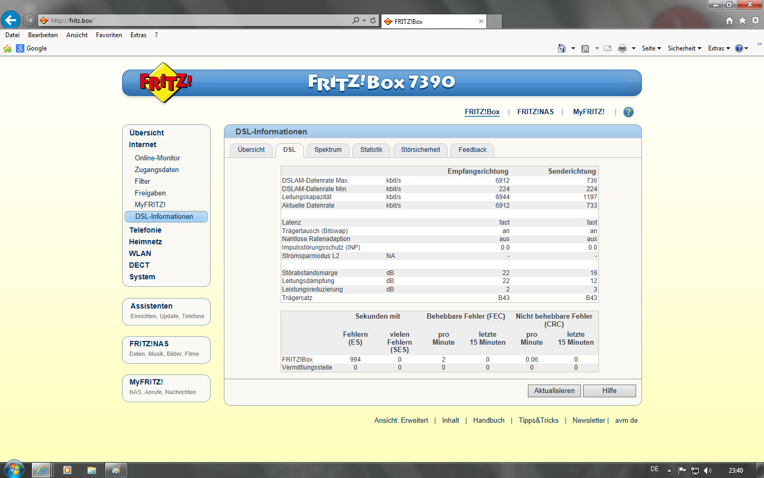This screenshot has width=764, height=478.
Task: Open the Sicherheit dropdown menu
Action: [x=684, y=48]
